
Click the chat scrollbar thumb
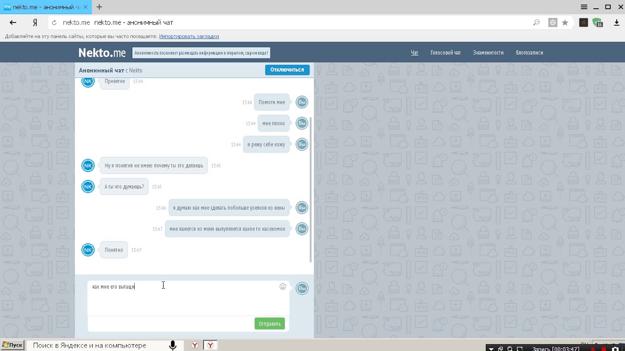[311, 189]
